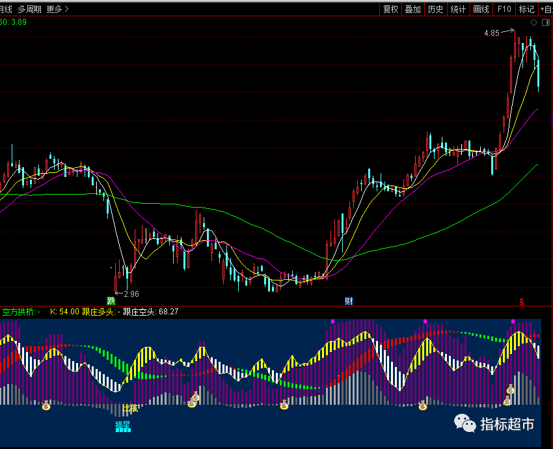
Task: Click the K: 54.00 indicator value
Action: [64, 312]
